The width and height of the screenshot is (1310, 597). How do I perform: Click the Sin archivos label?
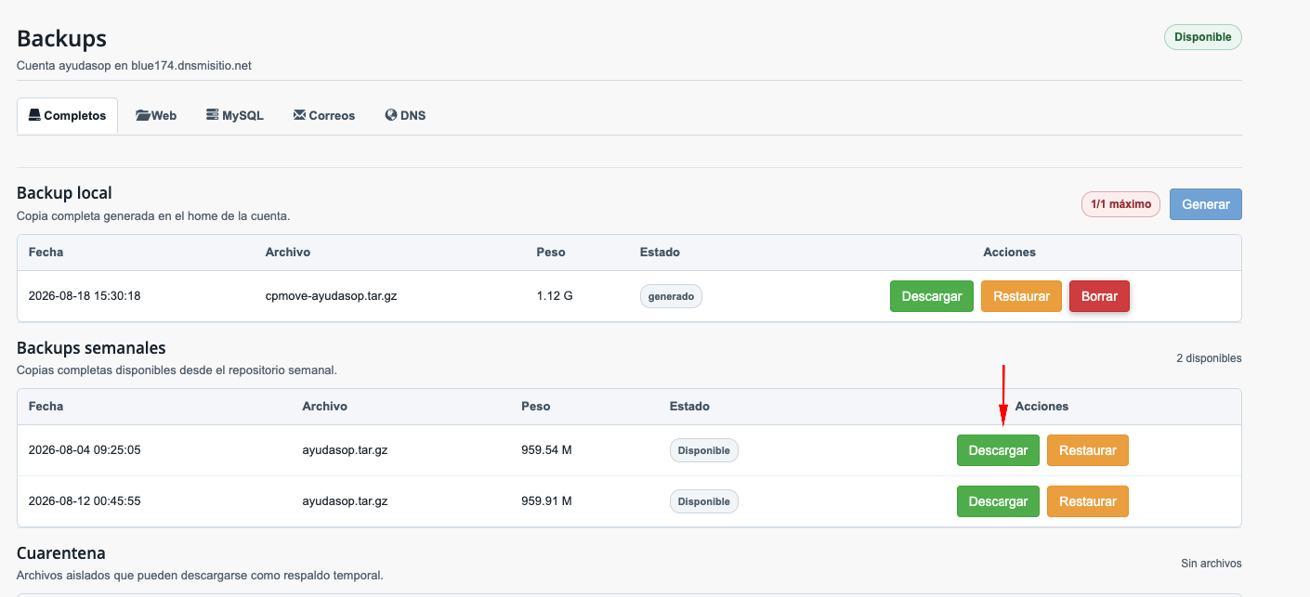(x=1211, y=564)
